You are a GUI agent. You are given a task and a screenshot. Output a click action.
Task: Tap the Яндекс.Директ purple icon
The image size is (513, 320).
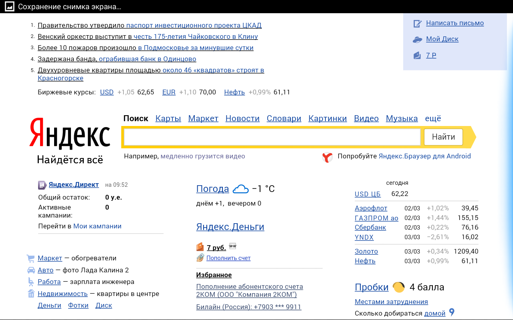[42, 185]
